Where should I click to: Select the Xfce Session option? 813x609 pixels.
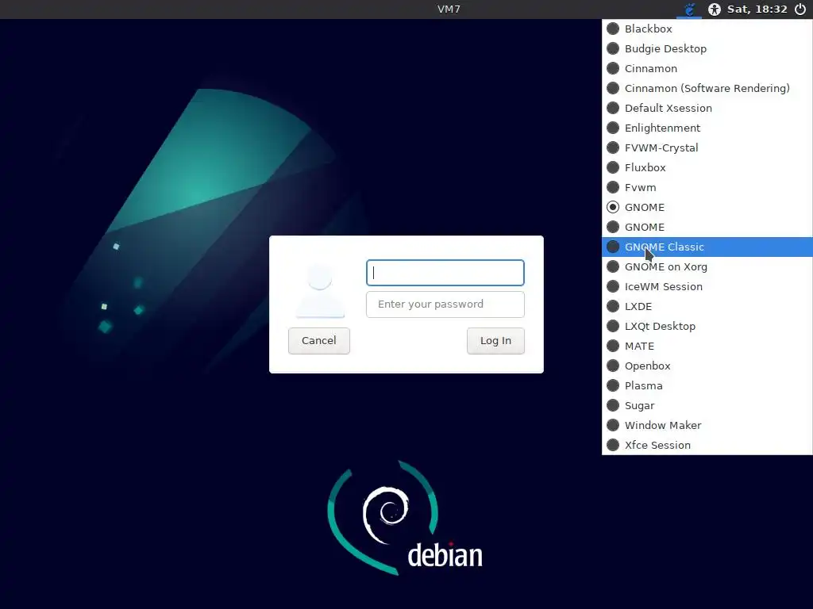(707, 446)
